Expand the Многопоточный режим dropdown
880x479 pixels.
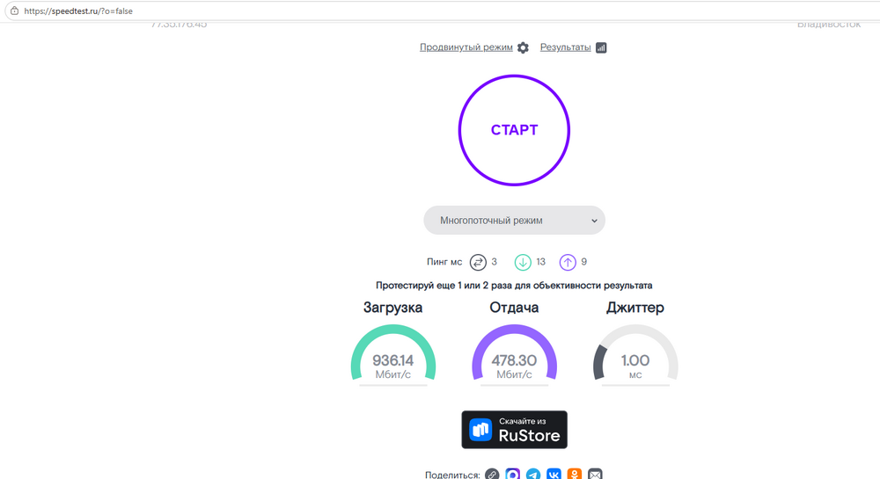(x=514, y=221)
